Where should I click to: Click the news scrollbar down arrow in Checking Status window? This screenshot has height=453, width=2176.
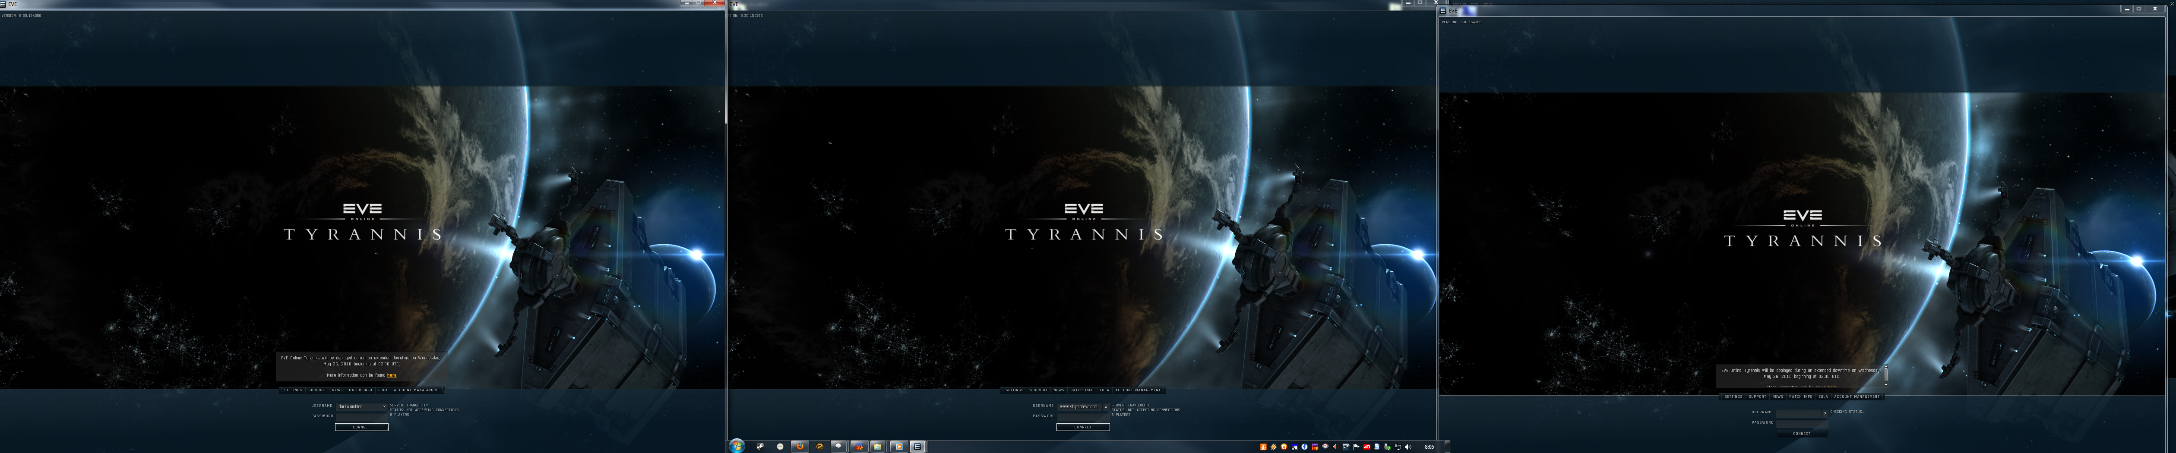click(x=1885, y=386)
